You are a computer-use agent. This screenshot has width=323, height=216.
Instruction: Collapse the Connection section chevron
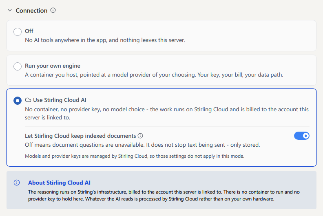[x=10, y=10]
